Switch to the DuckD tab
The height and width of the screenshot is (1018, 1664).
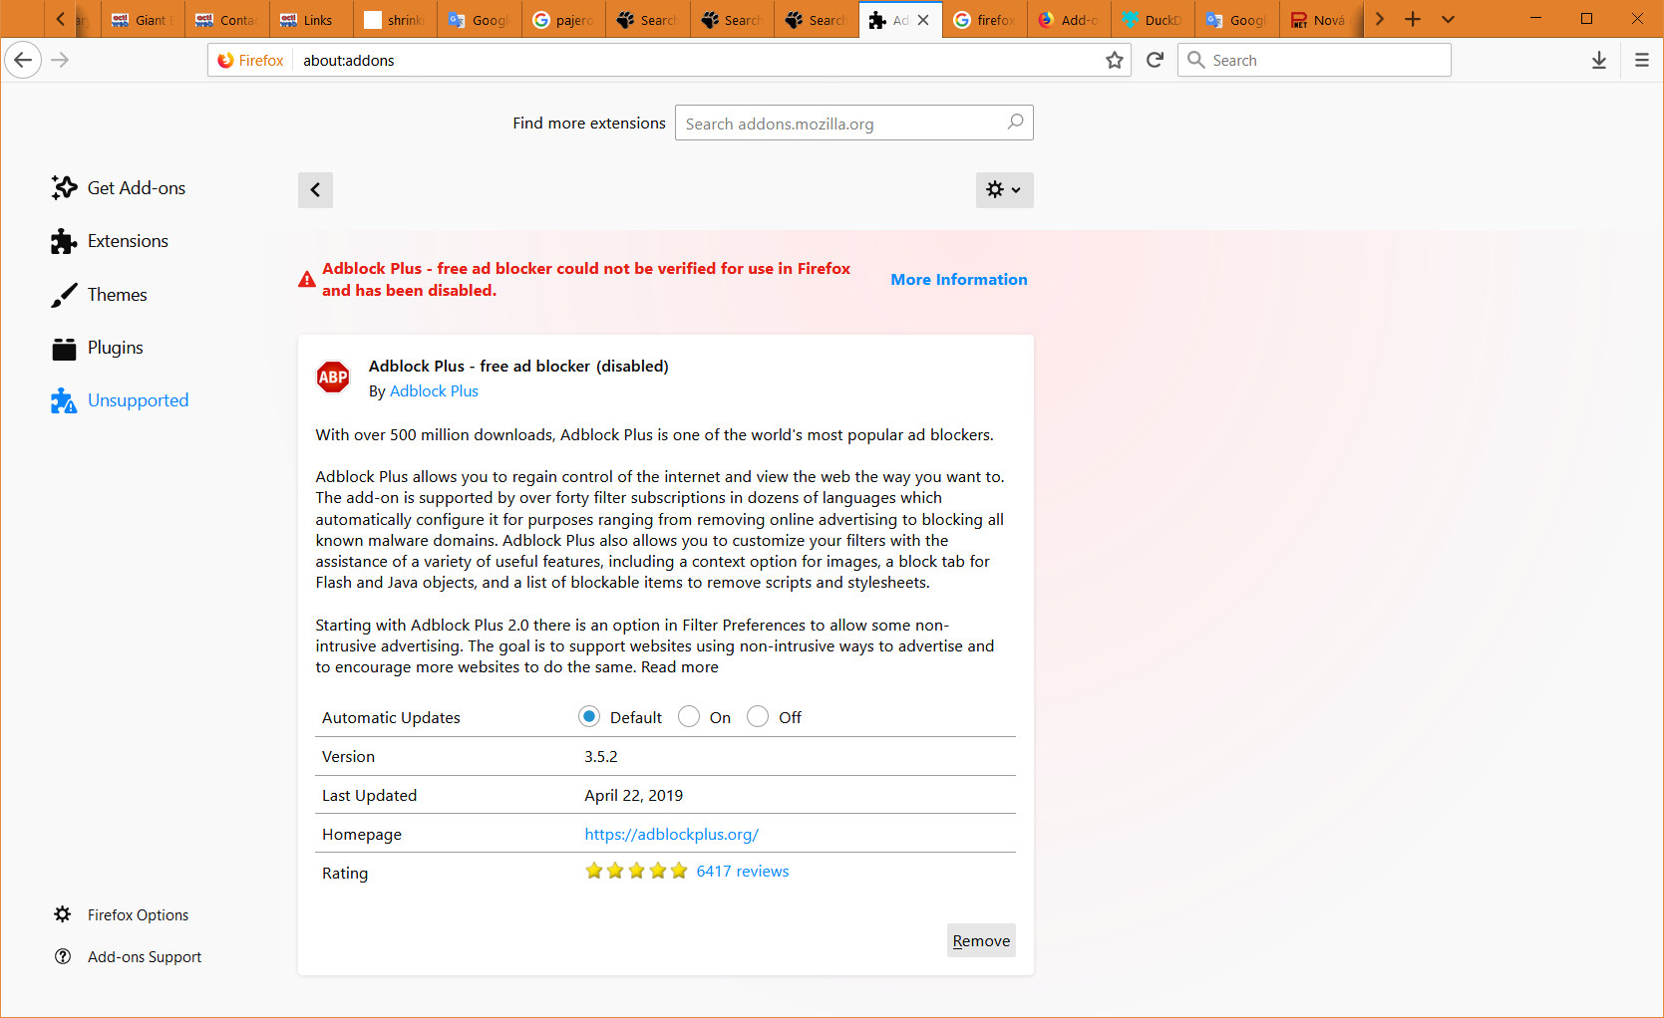(1153, 20)
